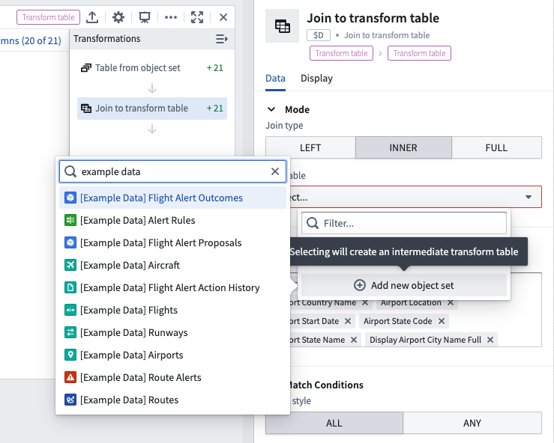Select ANY match style
This screenshot has width=554, height=443.
coord(472,423)
